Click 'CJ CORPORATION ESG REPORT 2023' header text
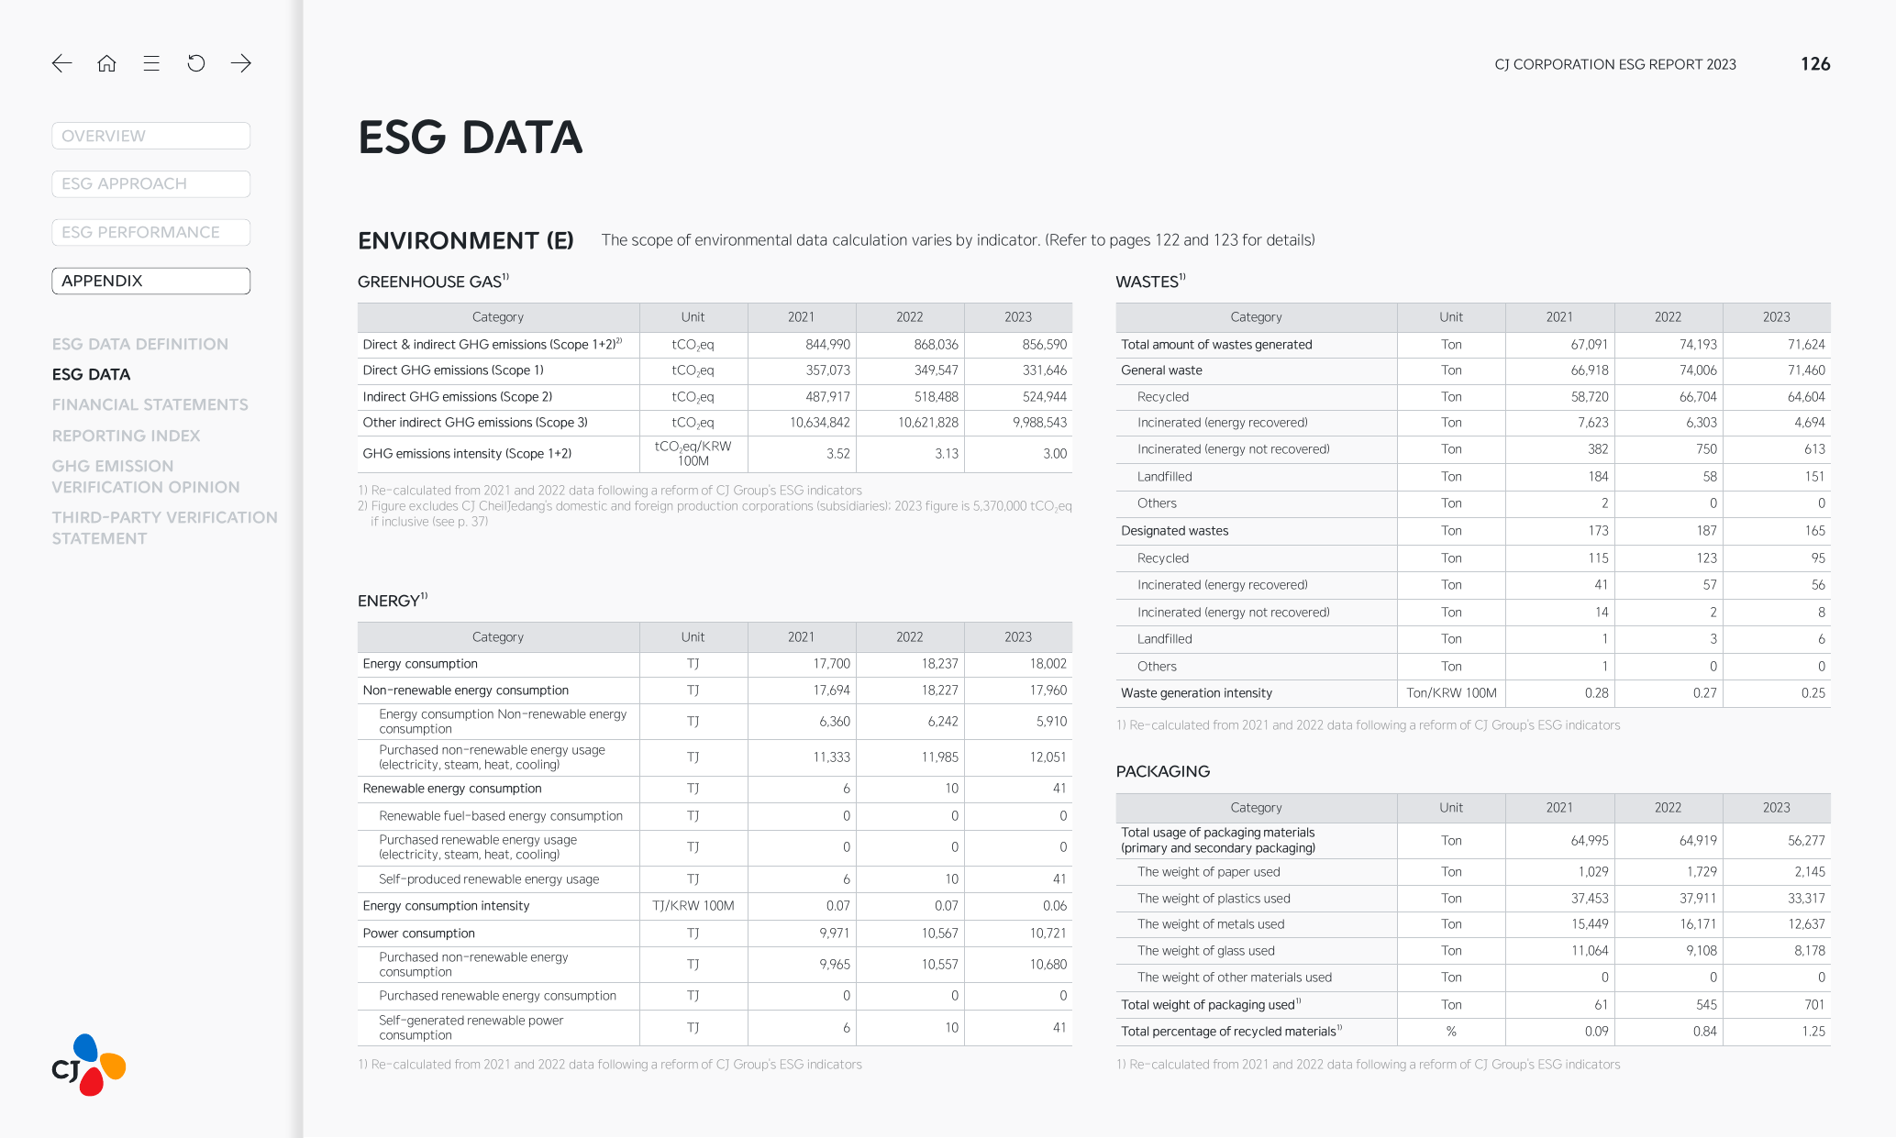1896x1138 pixels. pyautogui.click(x=1615, y=64)
